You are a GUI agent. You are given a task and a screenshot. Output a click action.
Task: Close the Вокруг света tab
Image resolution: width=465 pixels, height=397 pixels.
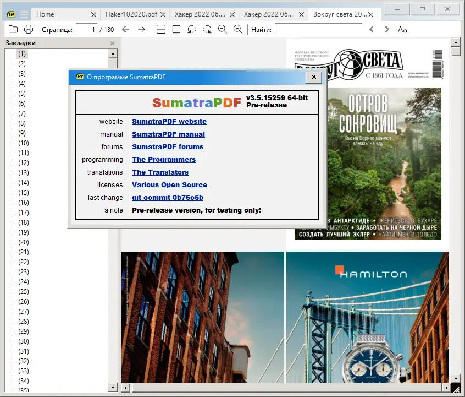(x=370, y=14)
